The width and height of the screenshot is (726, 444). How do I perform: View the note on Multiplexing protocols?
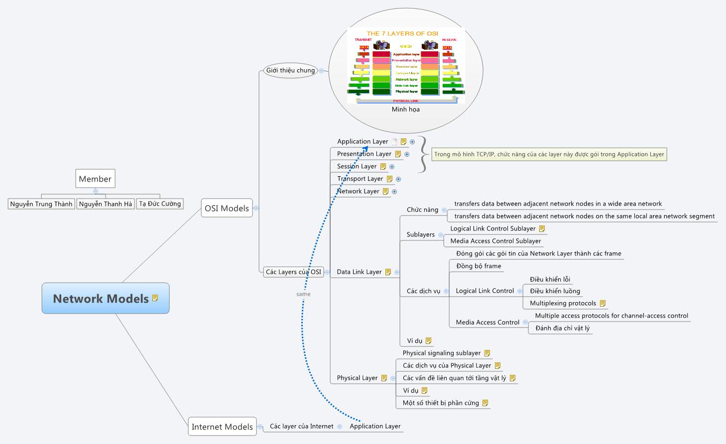(x=603, y=303)
